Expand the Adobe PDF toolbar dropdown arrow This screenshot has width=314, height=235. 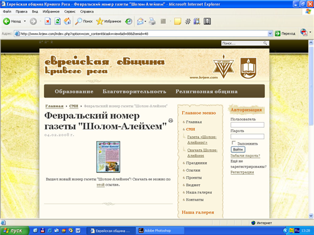[310, 32]
